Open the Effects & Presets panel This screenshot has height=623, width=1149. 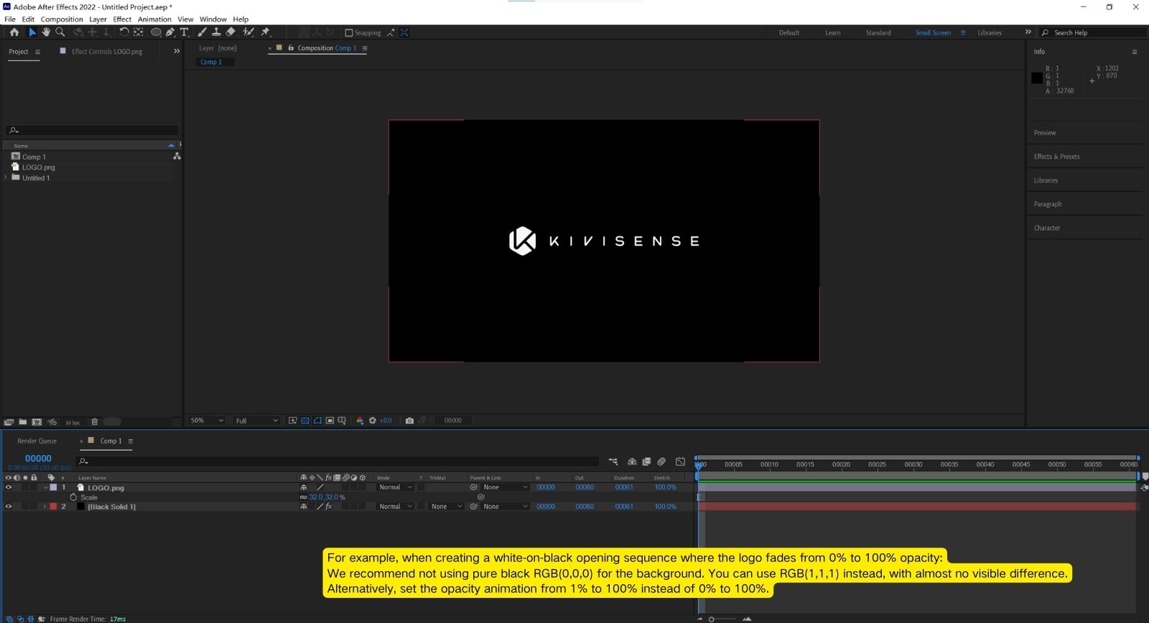[x=1056, y=156]
